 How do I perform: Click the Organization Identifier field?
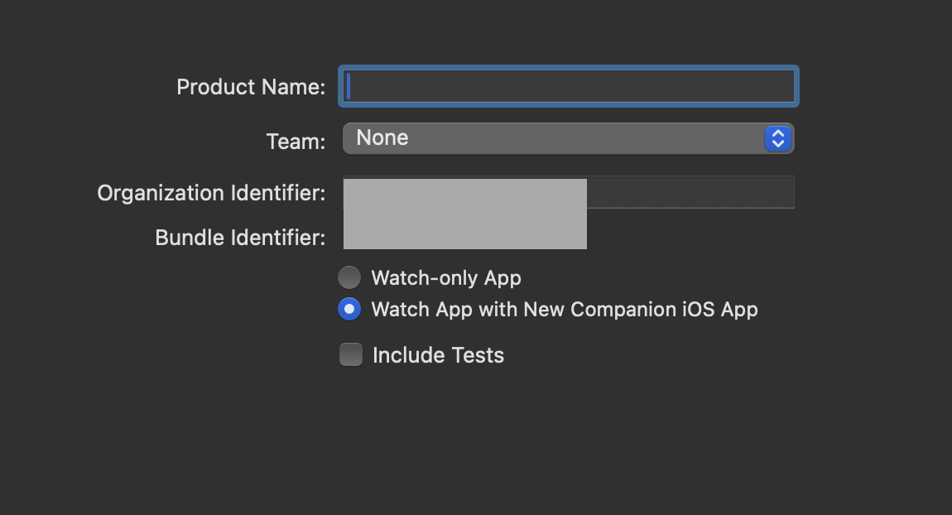coord(568,193)
